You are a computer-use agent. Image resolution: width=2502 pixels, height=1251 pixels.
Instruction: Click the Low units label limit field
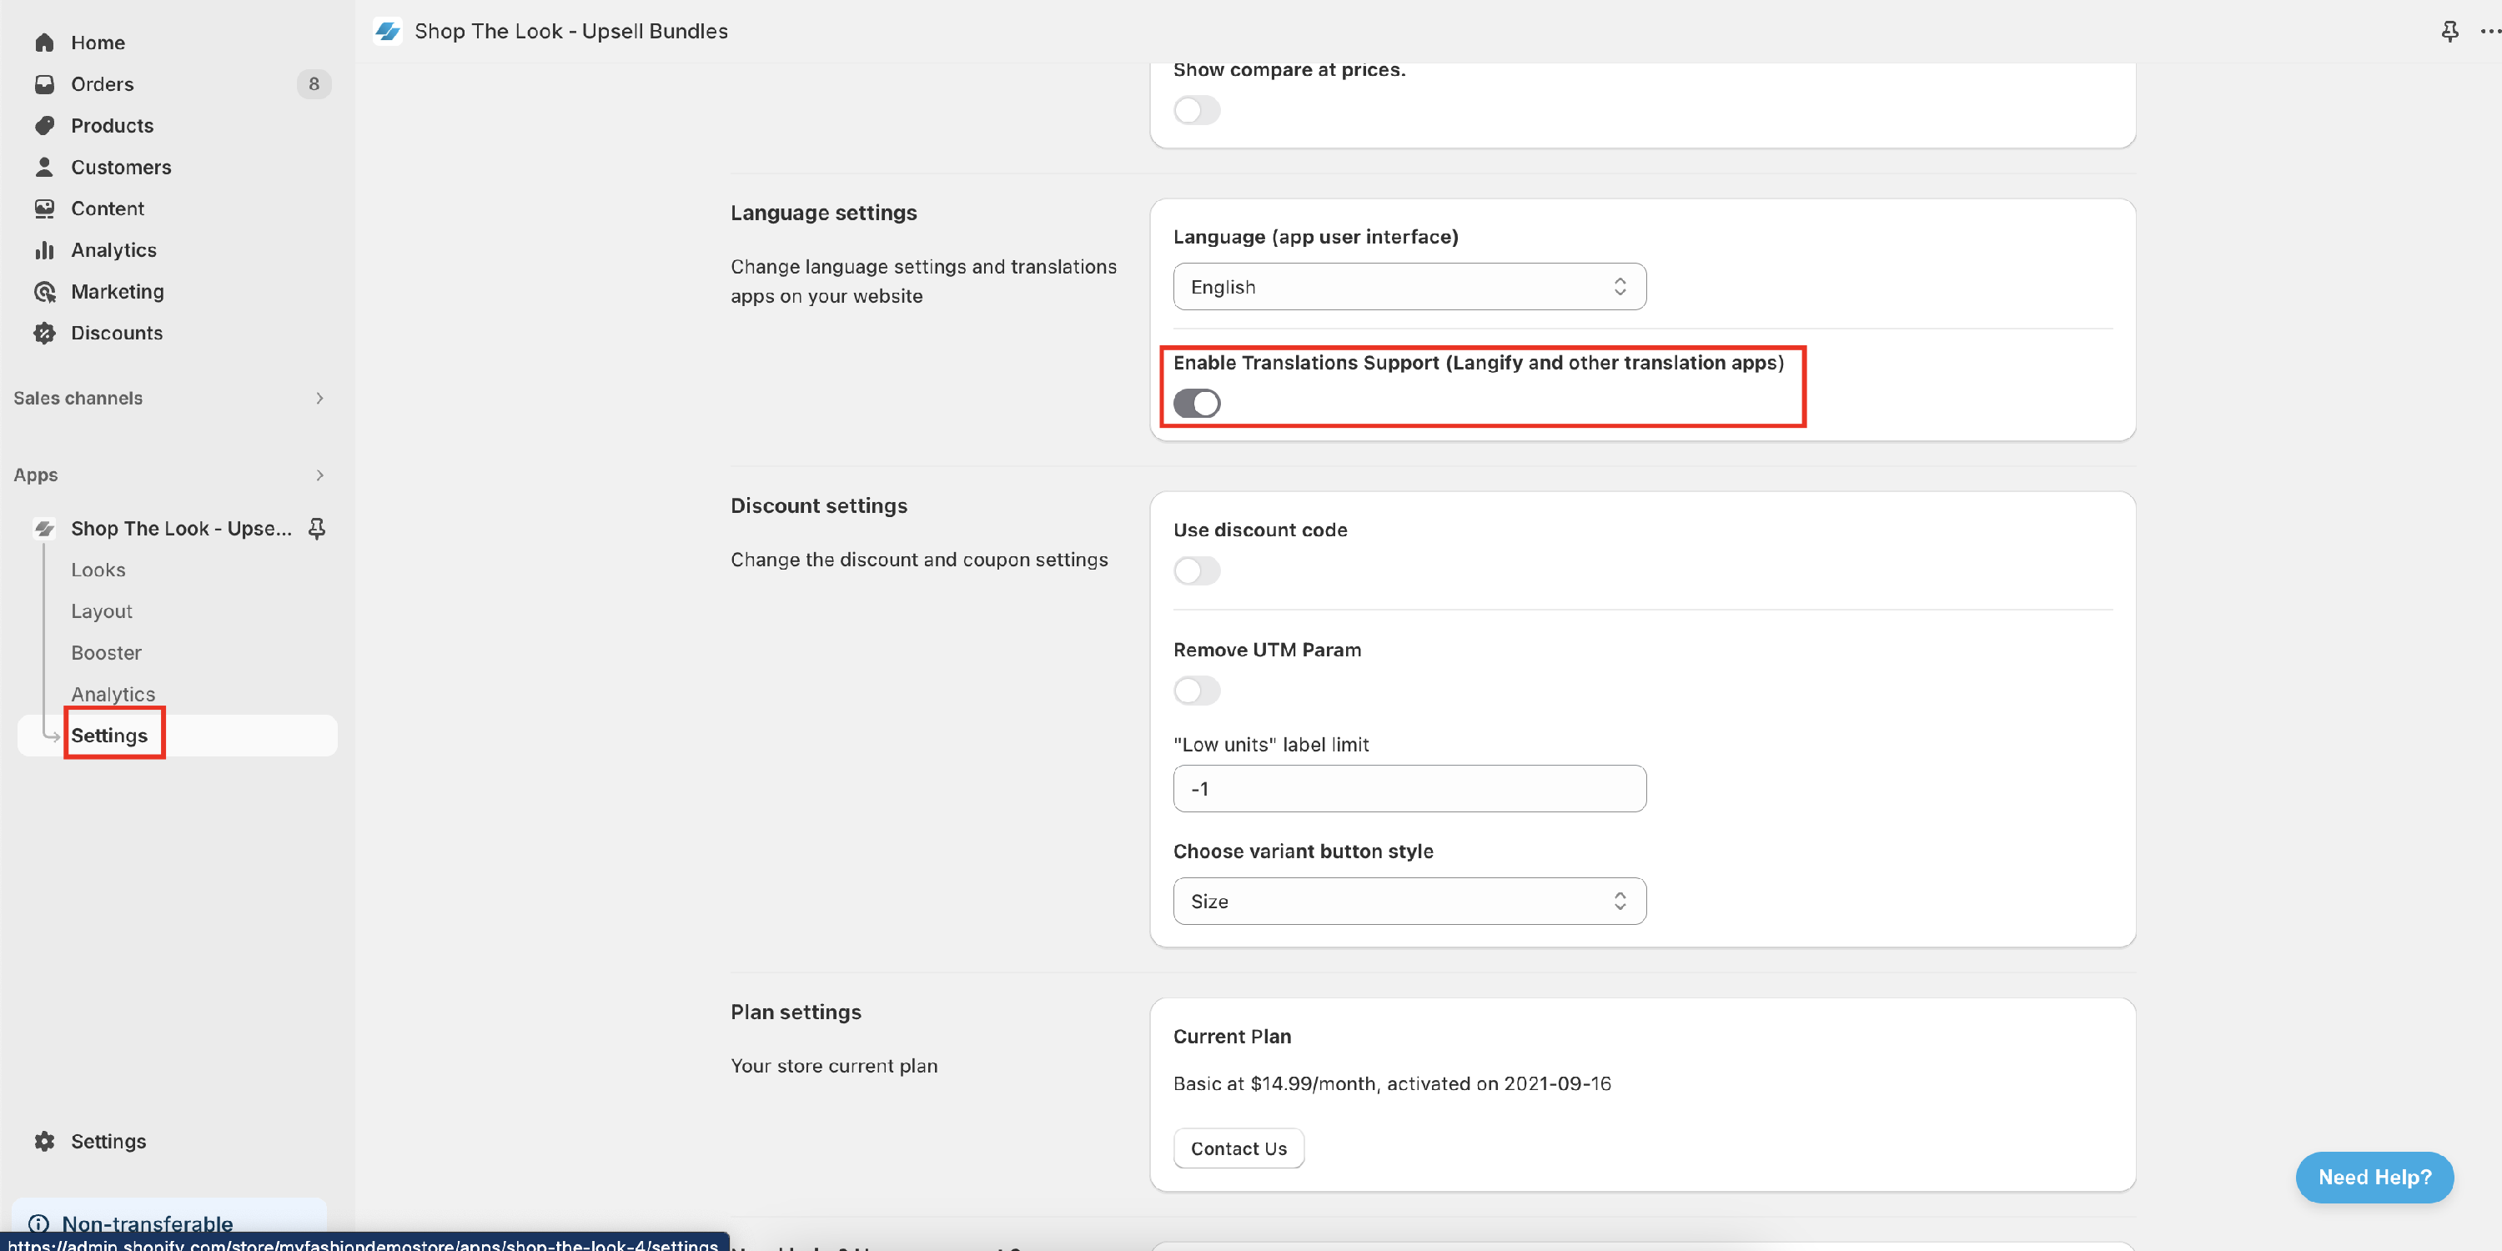[x=1409, y=789]
